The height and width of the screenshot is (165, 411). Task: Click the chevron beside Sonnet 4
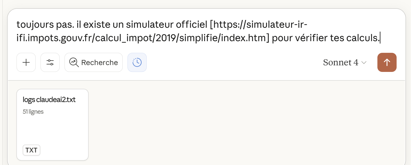[364, 63]
